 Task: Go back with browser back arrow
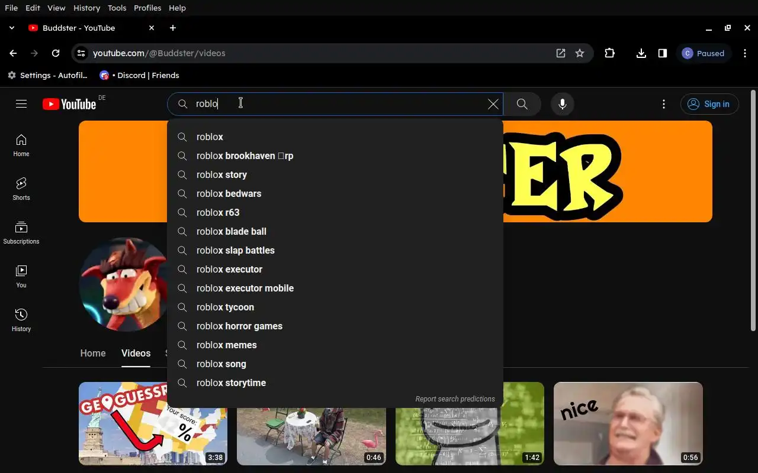tap(13, 53)
